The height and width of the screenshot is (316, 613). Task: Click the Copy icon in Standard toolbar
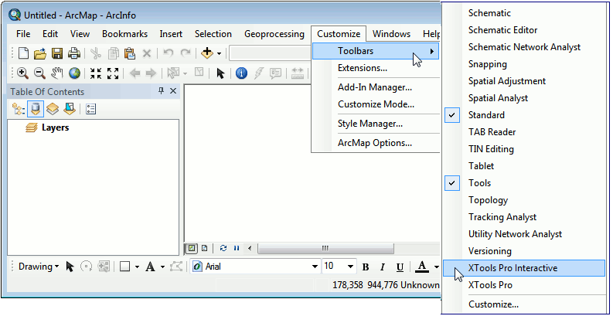(114, 53)
